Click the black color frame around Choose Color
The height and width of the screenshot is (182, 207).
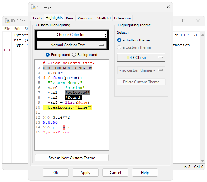[72, 40]
